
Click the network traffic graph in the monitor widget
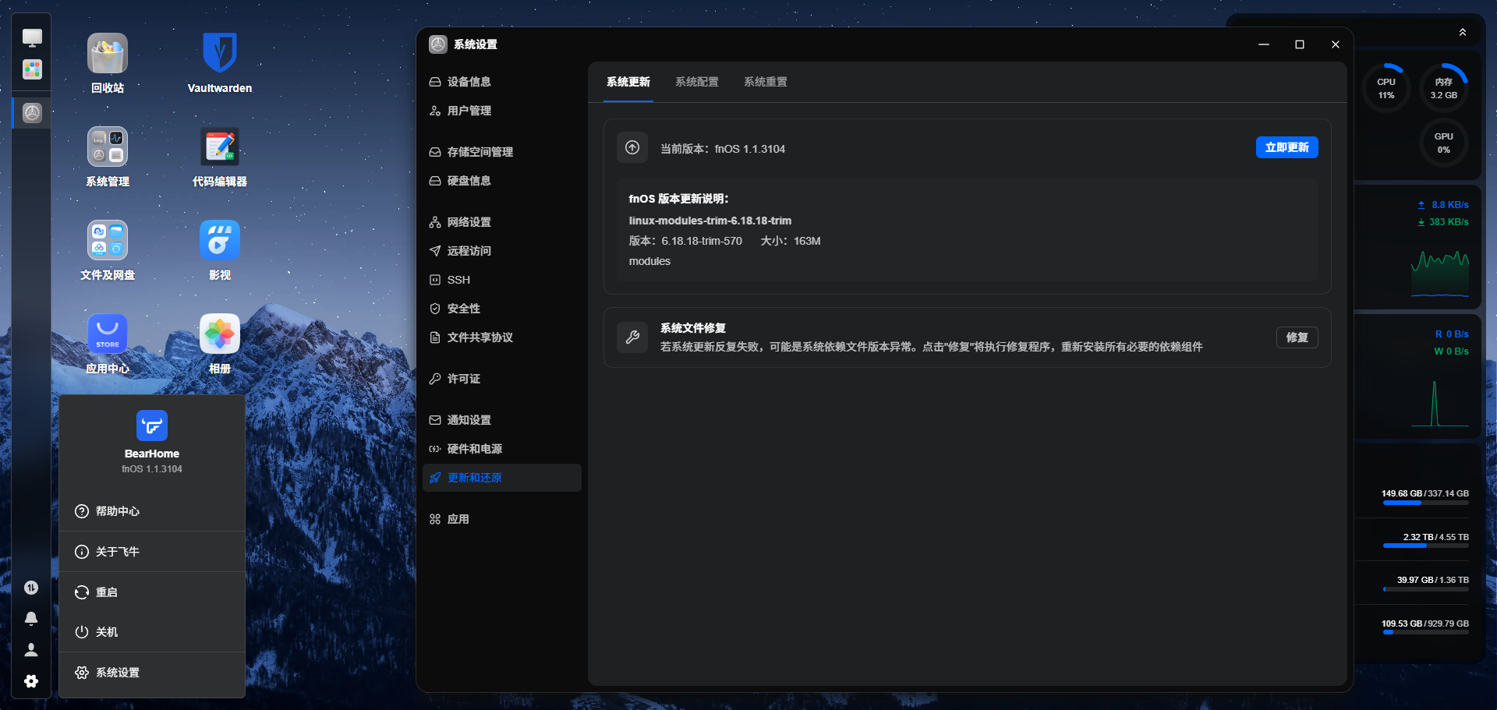point(1439,274)
